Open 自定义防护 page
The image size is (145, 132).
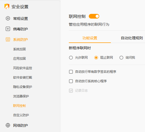tap(21, 115)
